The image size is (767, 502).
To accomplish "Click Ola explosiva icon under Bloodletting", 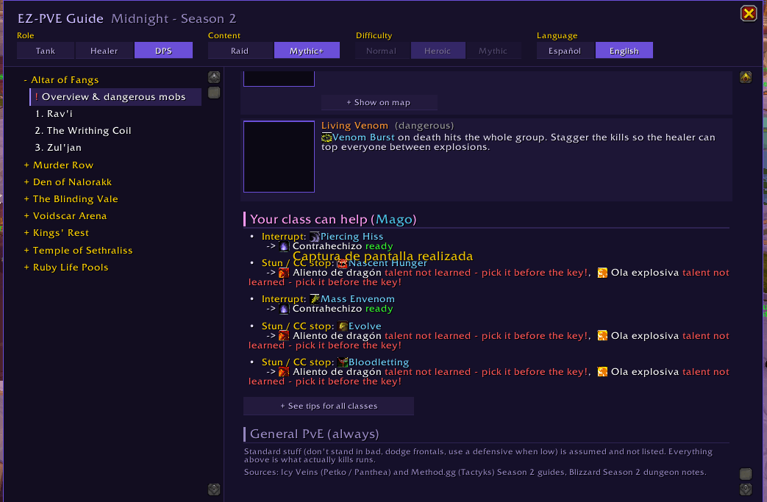I will coord(603,372).
